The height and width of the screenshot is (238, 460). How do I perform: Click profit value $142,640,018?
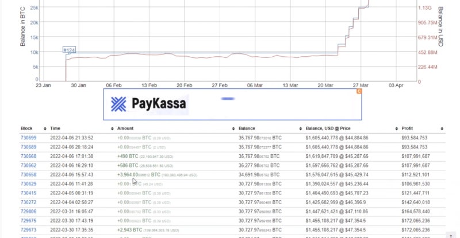point(416,202)
